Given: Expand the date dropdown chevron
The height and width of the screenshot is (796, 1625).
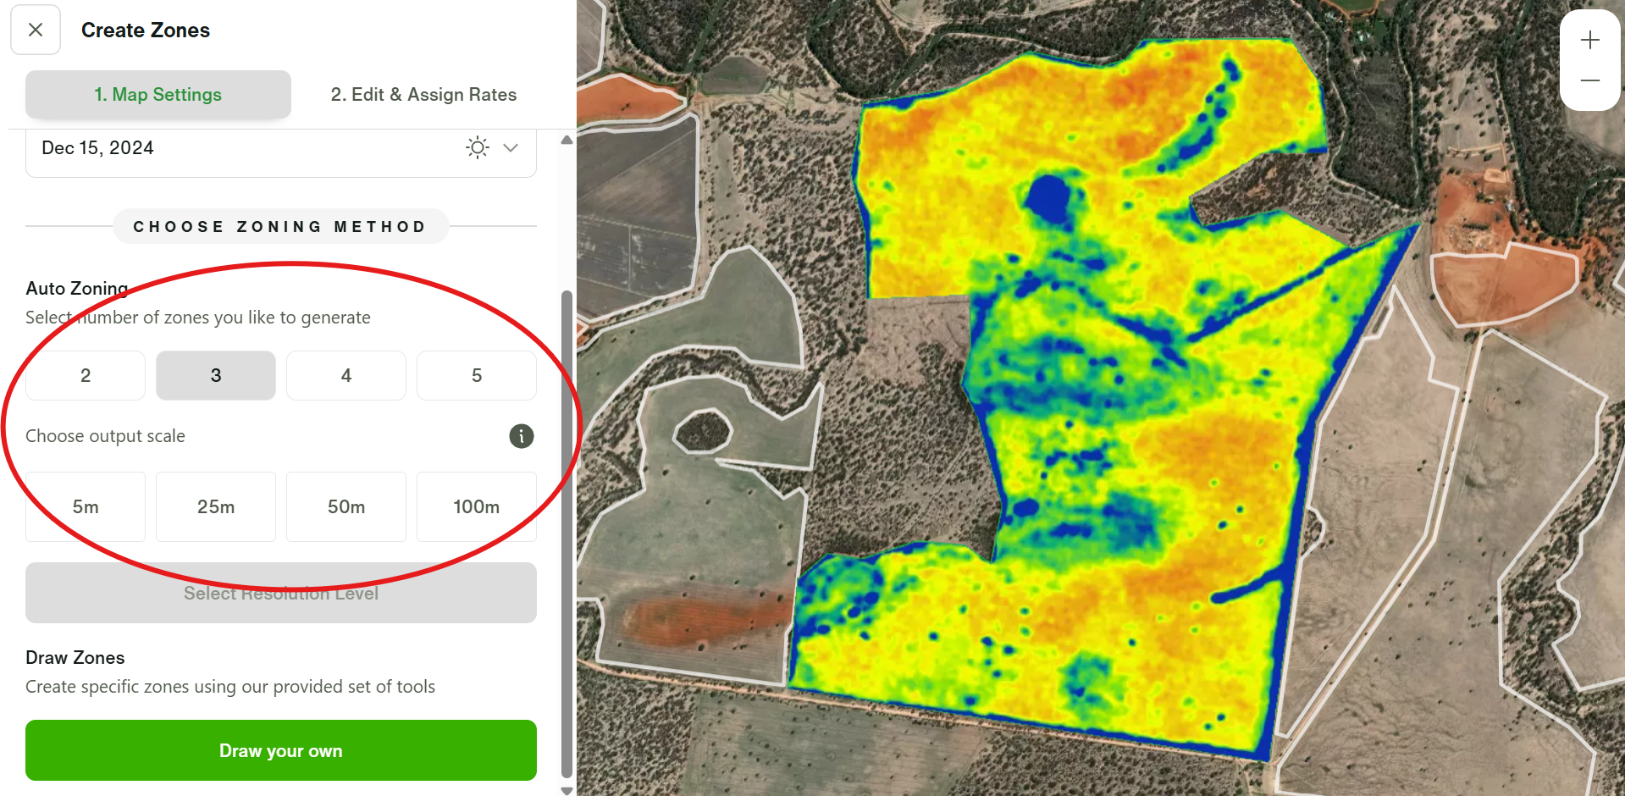Looking at the screenshot, I should 511,147.
